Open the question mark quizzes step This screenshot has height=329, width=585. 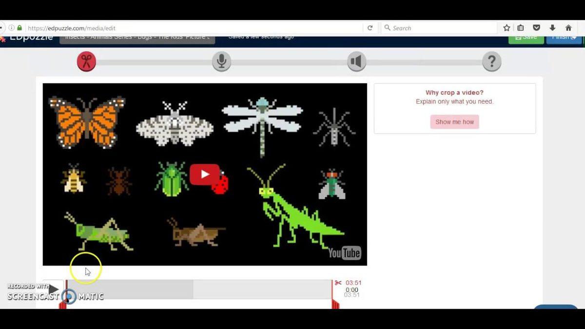tap(491, 62)
